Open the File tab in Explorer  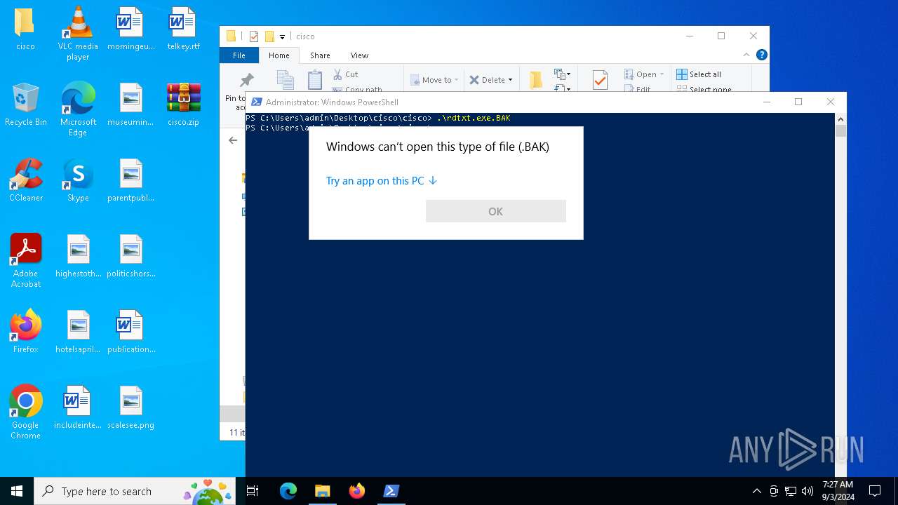239,55
